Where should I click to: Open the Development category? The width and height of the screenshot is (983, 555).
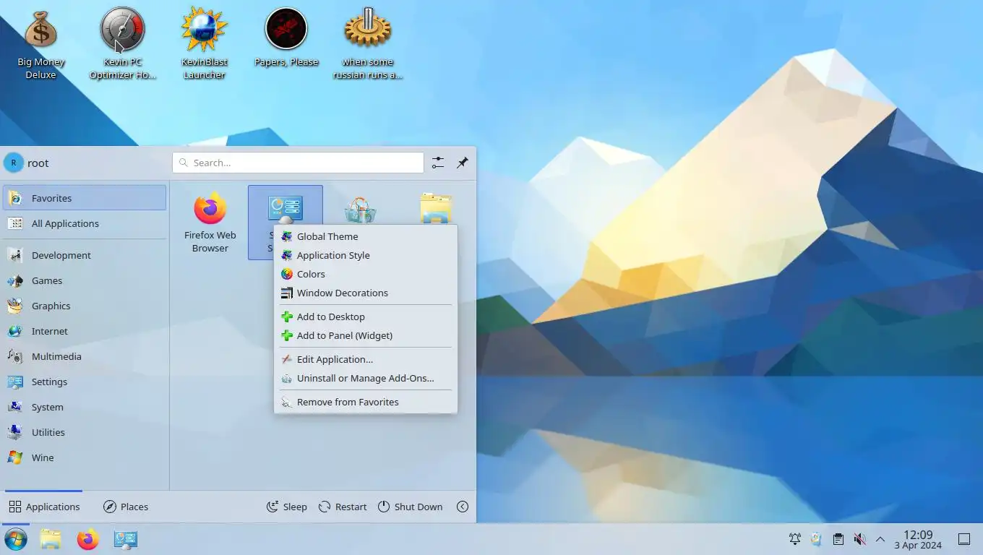pyautogui.click(x=85, y=255)
